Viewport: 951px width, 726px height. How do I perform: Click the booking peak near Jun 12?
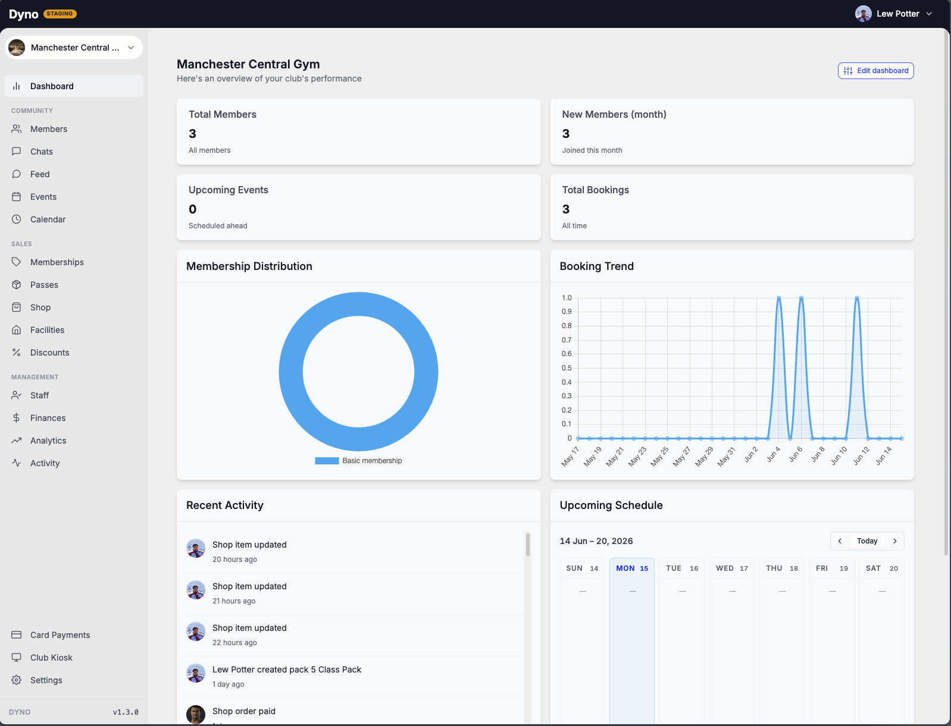(857, 298)
